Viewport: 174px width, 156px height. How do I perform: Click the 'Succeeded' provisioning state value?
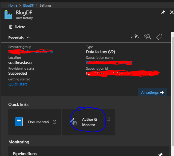[x=18, y=73]
